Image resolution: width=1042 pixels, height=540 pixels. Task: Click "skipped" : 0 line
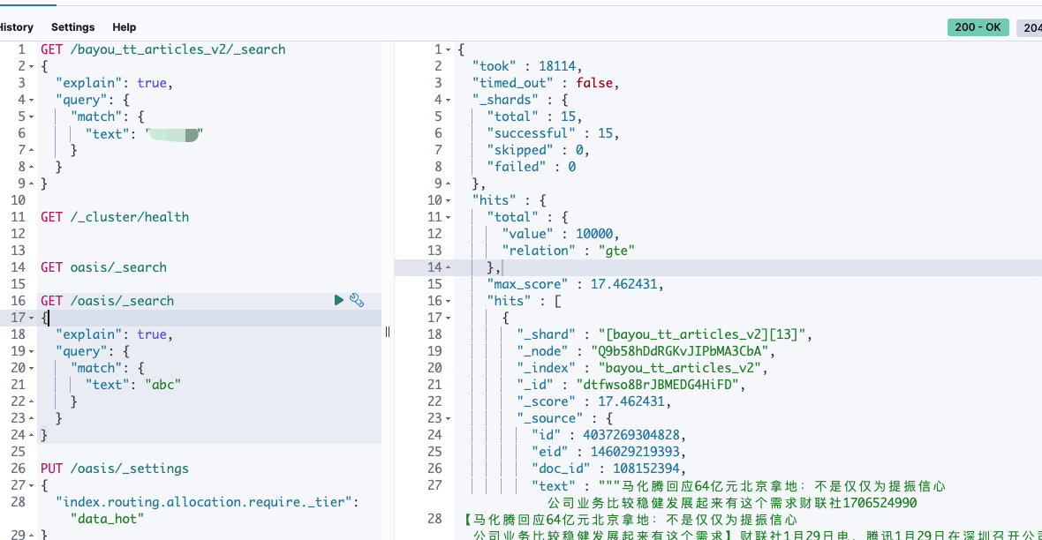(x=538, y=150)
